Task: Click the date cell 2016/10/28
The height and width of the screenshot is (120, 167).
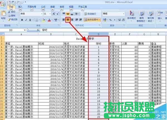Action: 51,47
